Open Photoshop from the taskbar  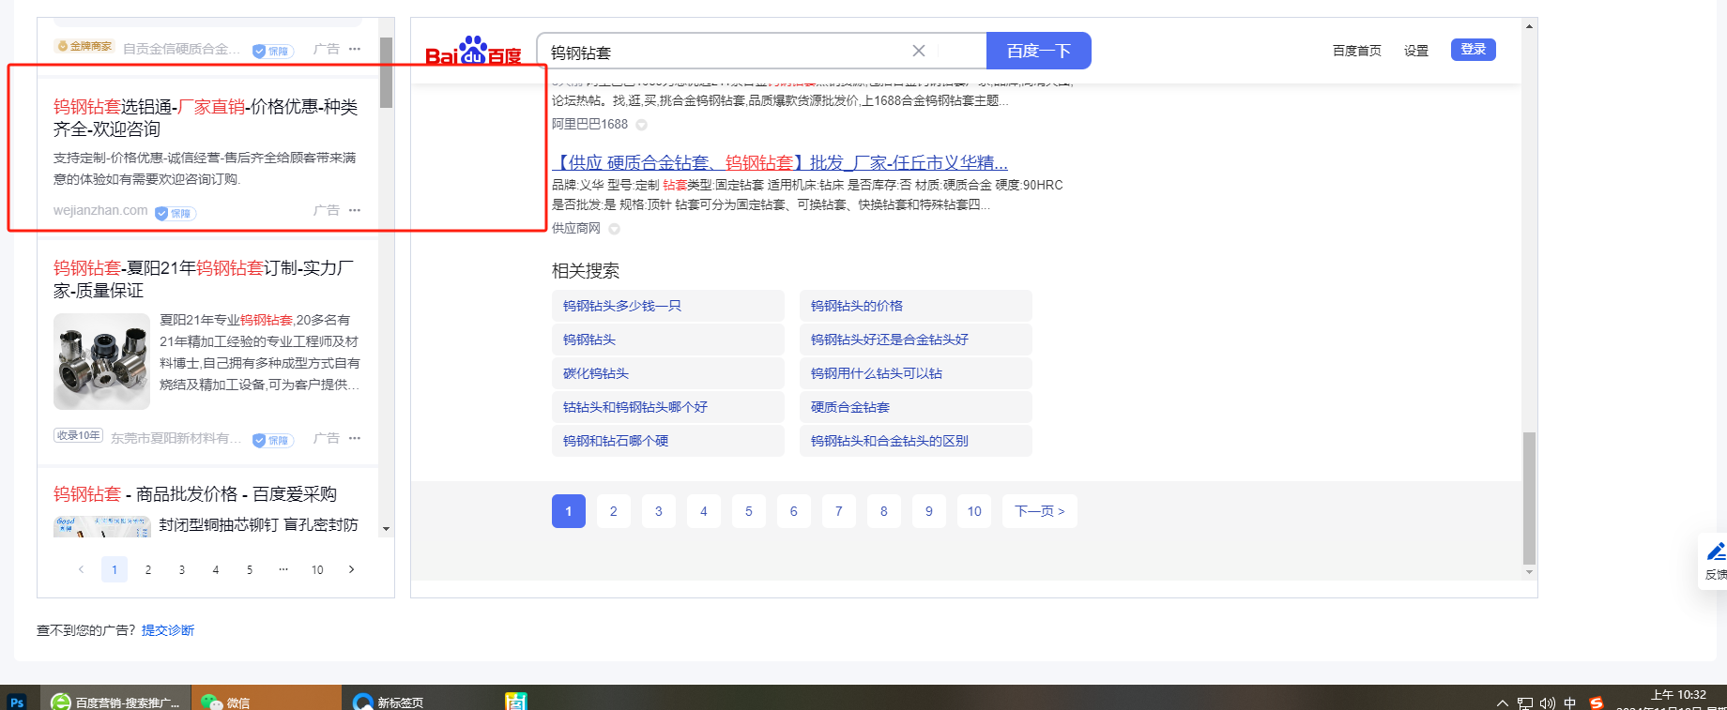[17, 702]
